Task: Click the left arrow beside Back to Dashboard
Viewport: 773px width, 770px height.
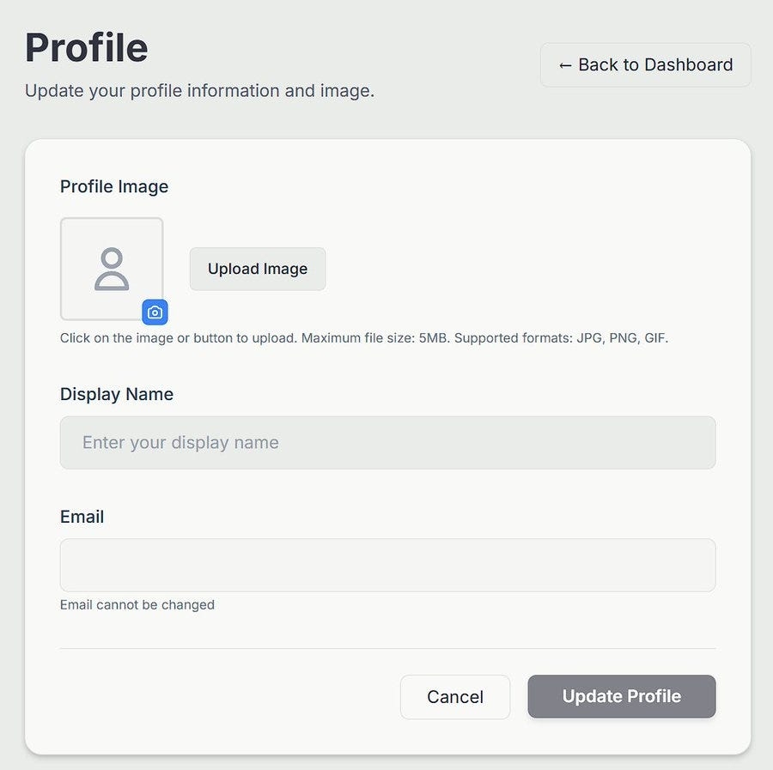Action: tap(565, 65)
